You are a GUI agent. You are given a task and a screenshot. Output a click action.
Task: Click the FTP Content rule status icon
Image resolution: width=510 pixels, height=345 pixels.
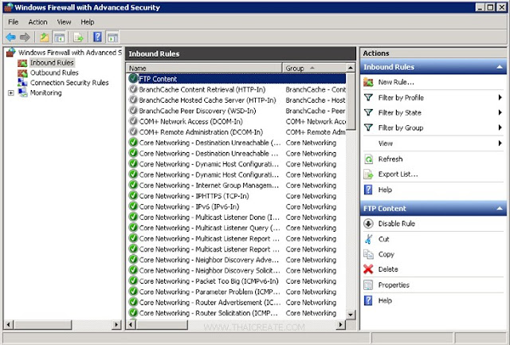click(133, 78)
